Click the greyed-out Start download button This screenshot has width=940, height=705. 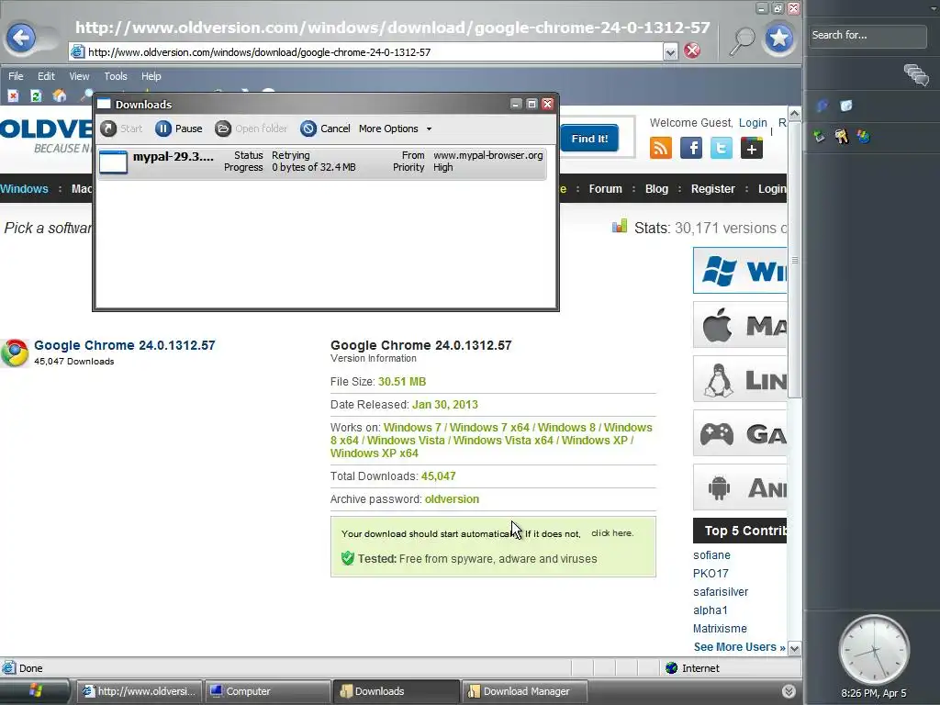point(122,129)
